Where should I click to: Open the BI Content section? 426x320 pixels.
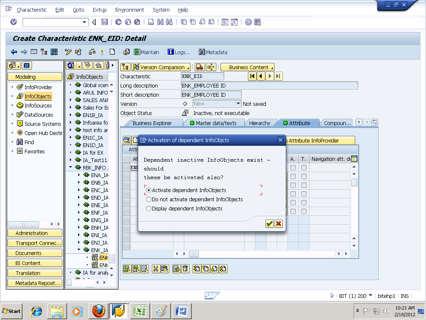click(35, 263)
